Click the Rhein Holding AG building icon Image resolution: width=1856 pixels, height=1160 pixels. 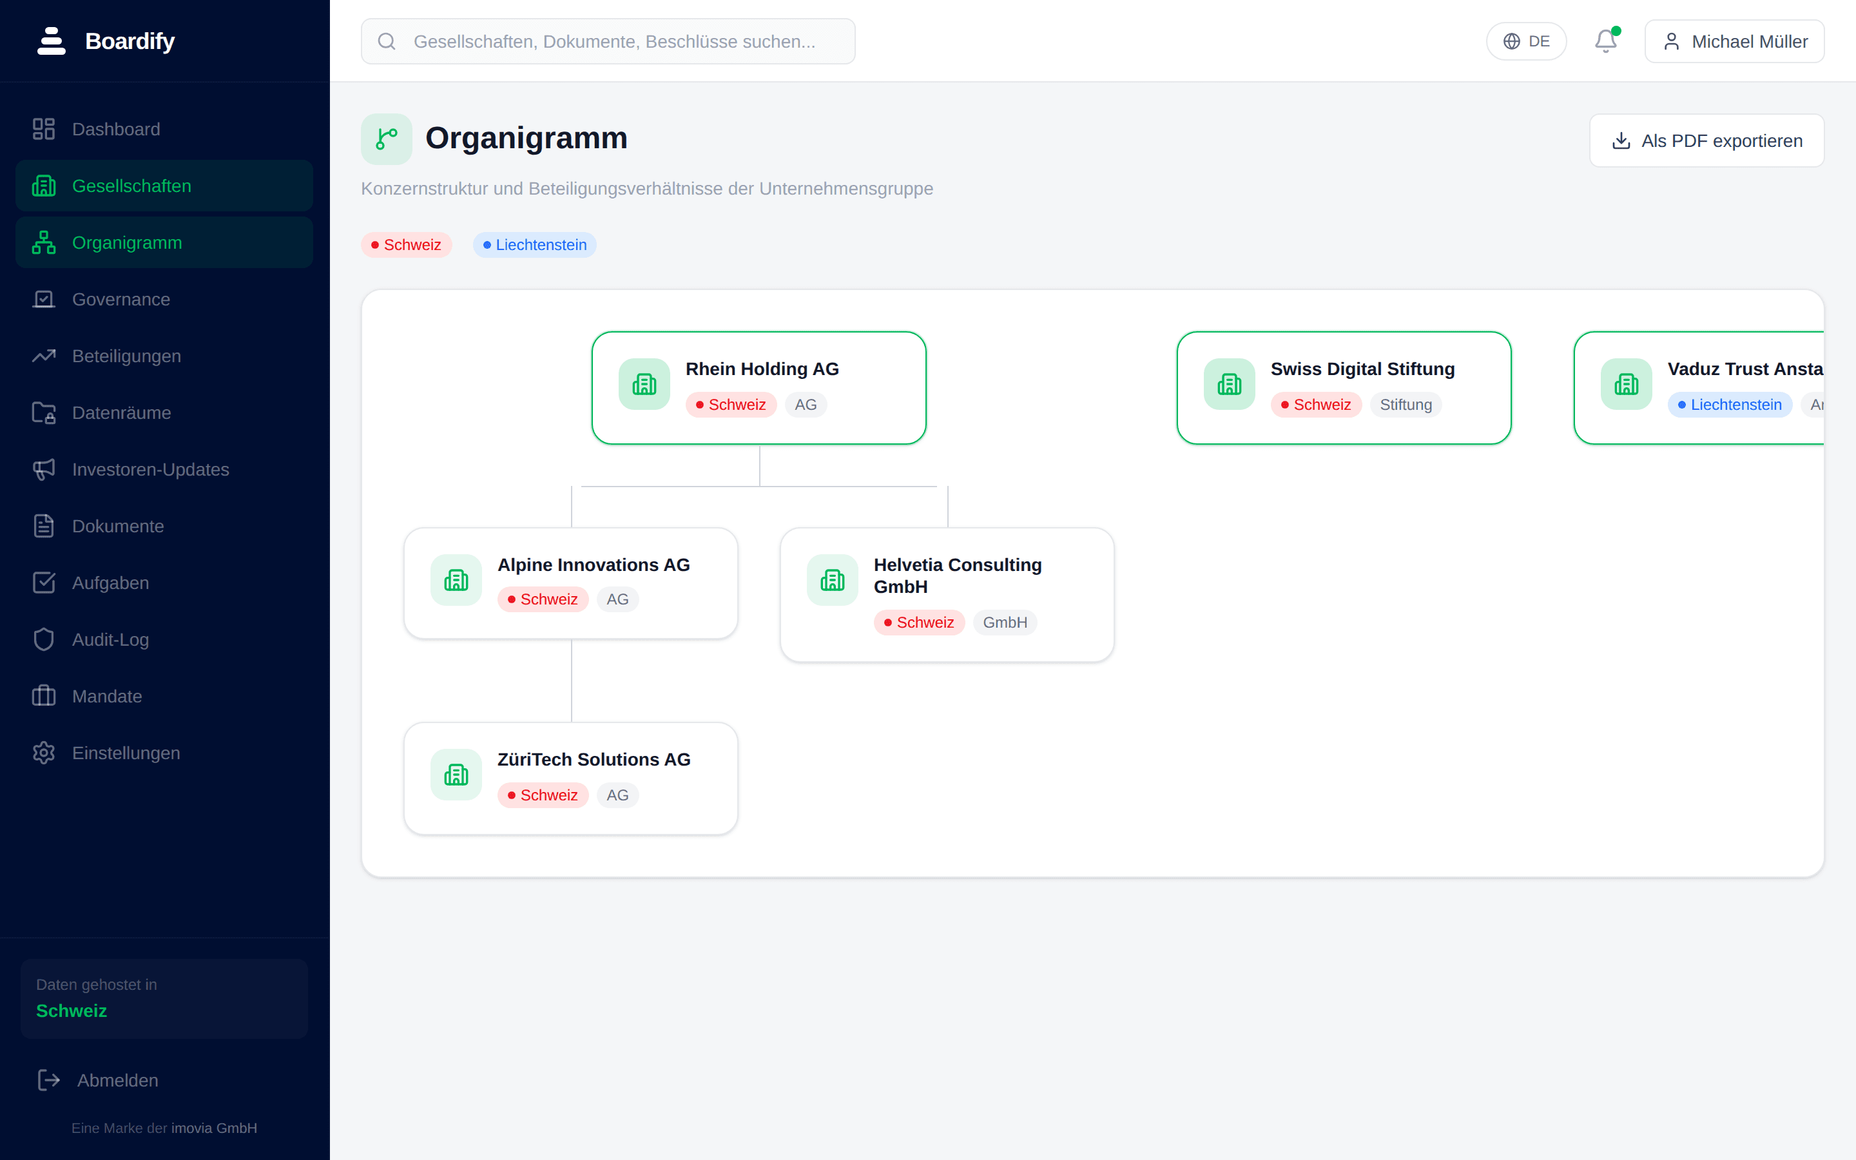[644, 384]
